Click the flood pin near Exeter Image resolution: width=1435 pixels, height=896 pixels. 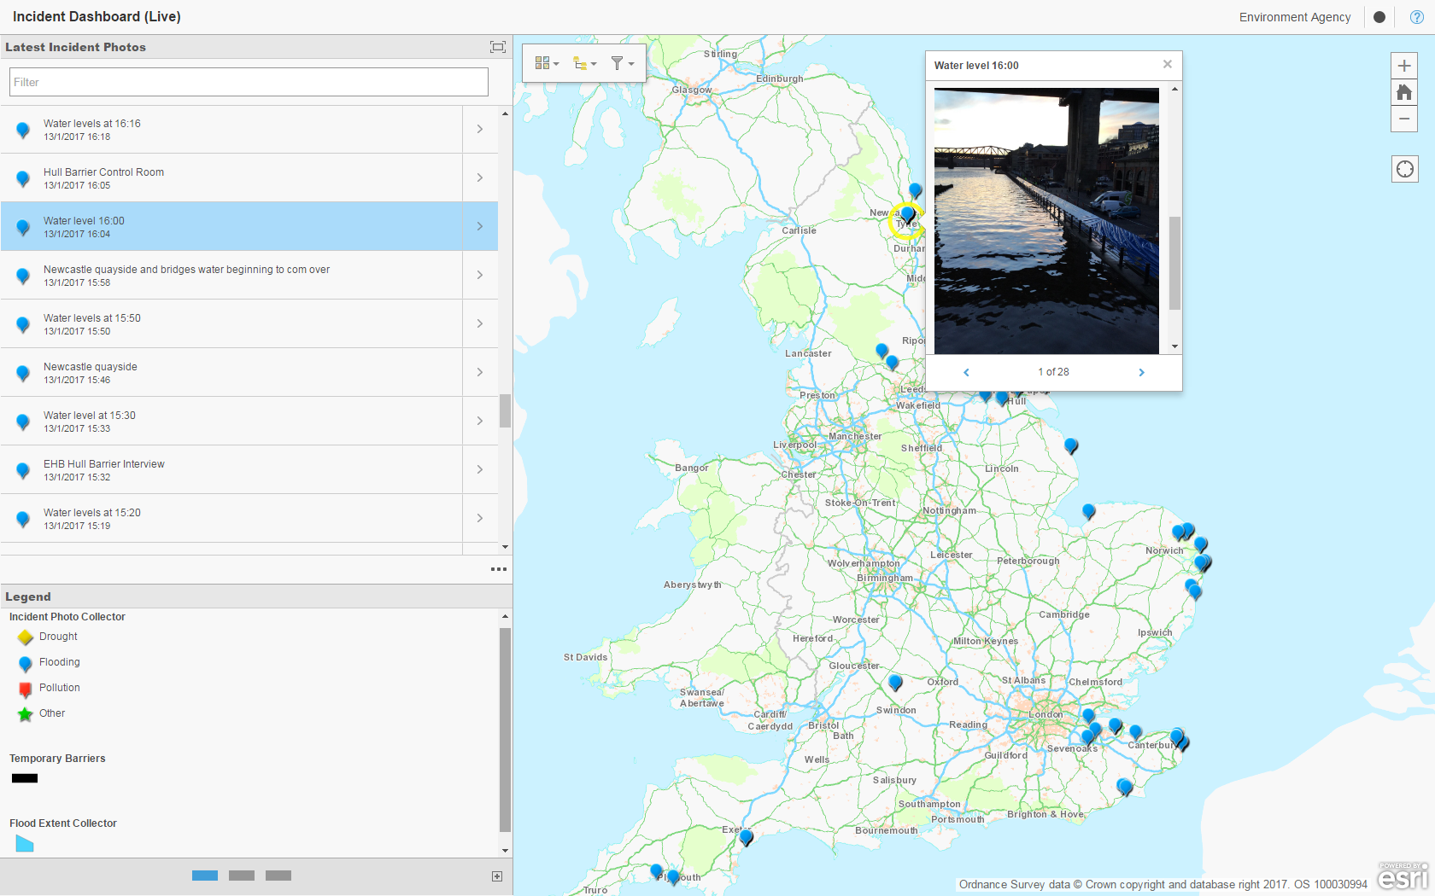click(x=747, y=837)
